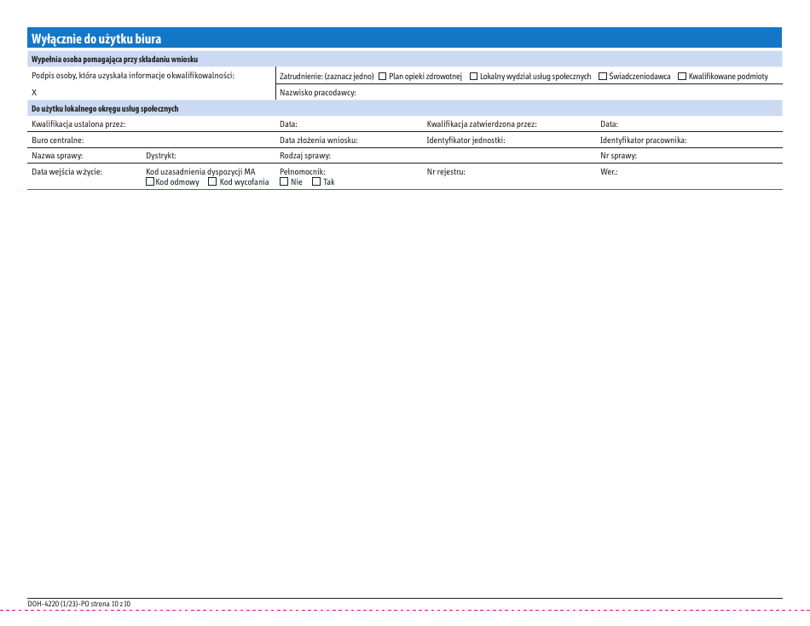Check the "Kod odmowy" checkbox
810x626 pixels.
point(148,181)
